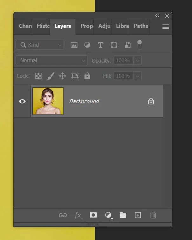
Task: Create a new group folder
Action: tap(123, 215)
